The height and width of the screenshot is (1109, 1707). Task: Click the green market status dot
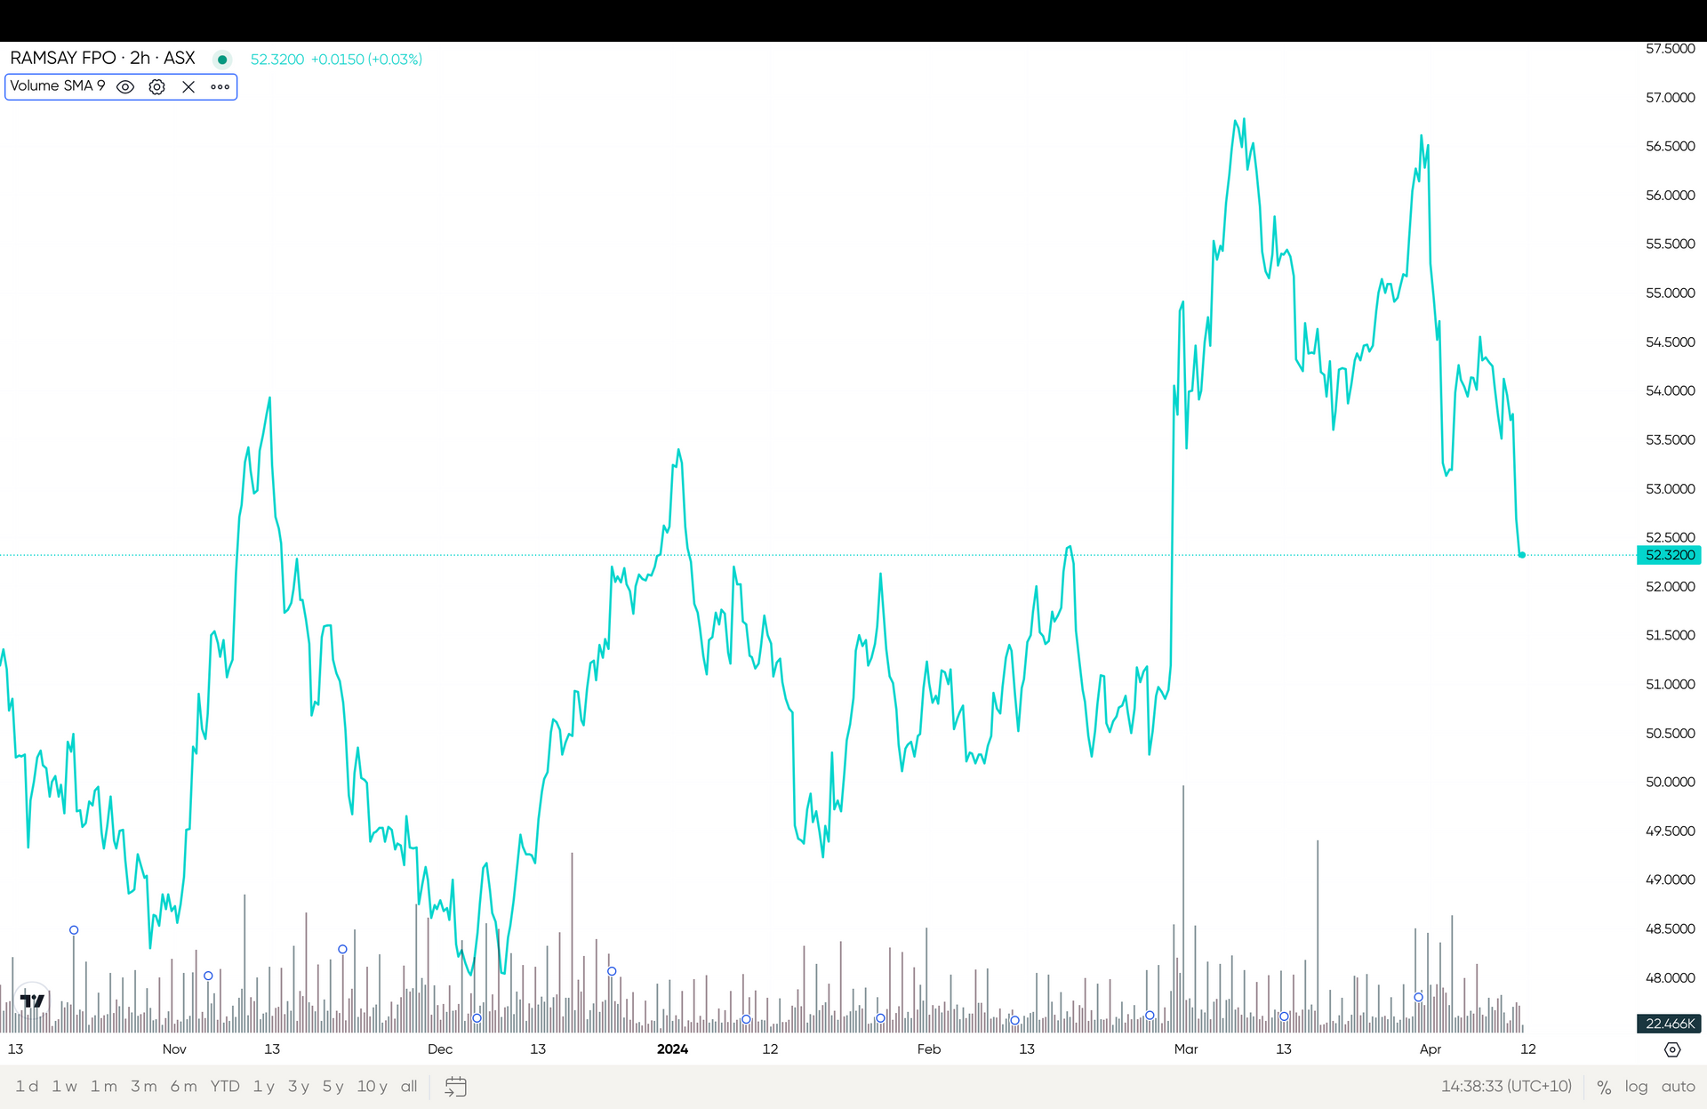pyautogui.click(x=222, y=60)
